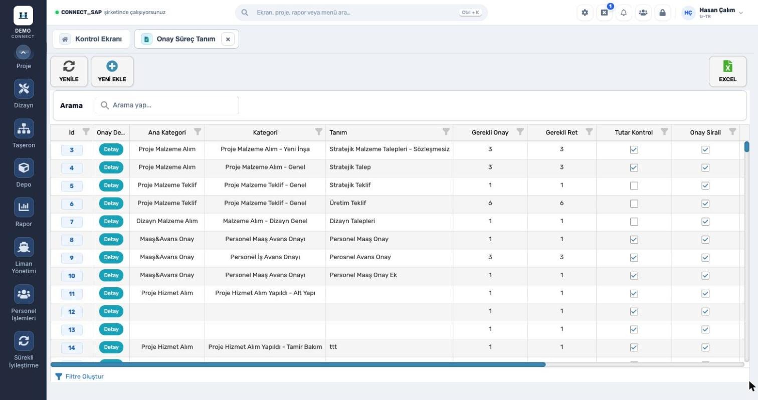The image size is (758, 400).
Task: Select the Onay Süreç Tanım tab
Action: [185, 39]
